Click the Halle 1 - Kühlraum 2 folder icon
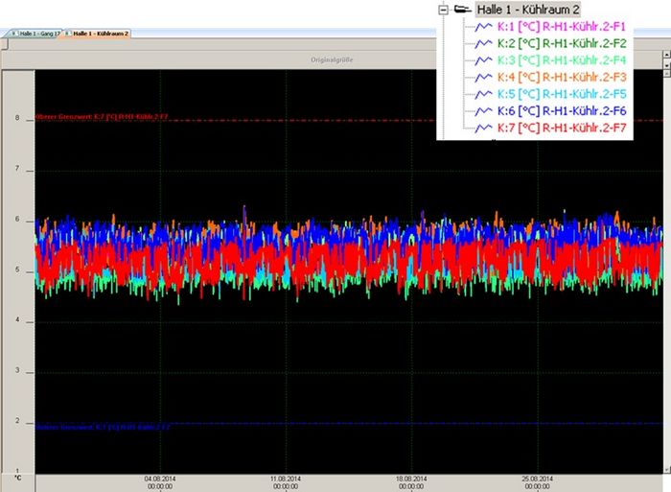 463,10
